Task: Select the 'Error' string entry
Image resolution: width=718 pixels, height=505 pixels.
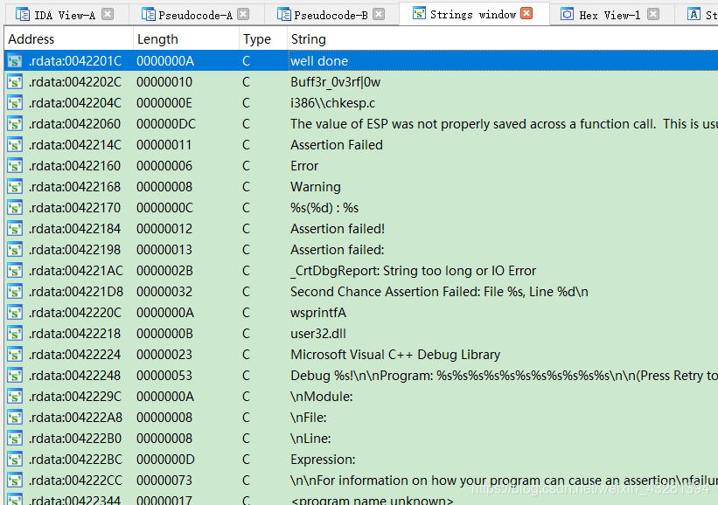Action: (304, 166)
